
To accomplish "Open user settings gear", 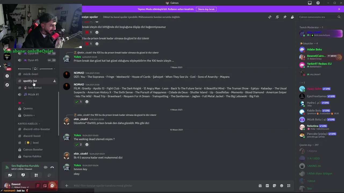I will [52, 185].
